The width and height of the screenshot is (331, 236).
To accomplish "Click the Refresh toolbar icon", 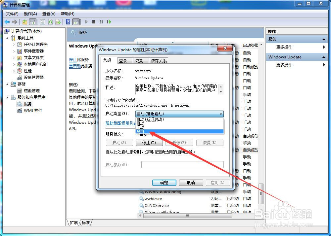I will (50, 22).
